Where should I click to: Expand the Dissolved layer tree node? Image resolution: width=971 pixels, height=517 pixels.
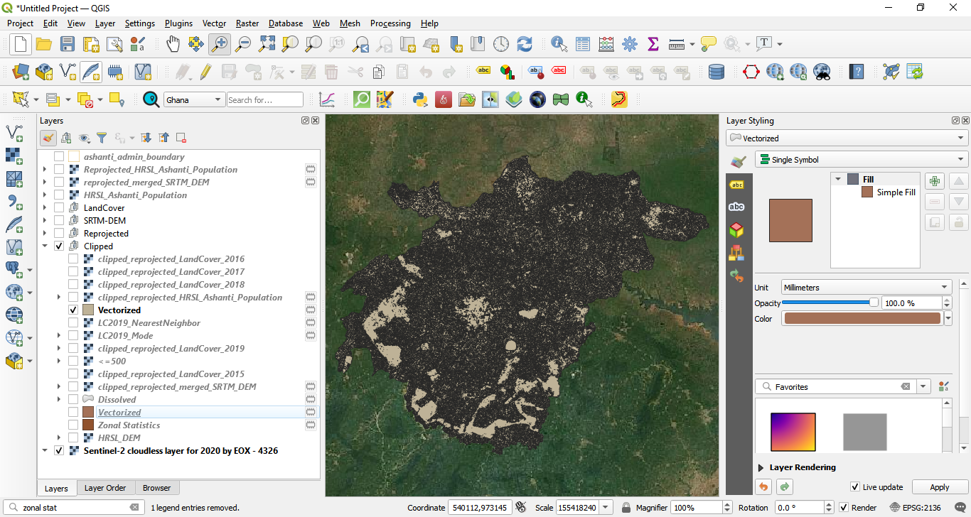tap(59, 400)
